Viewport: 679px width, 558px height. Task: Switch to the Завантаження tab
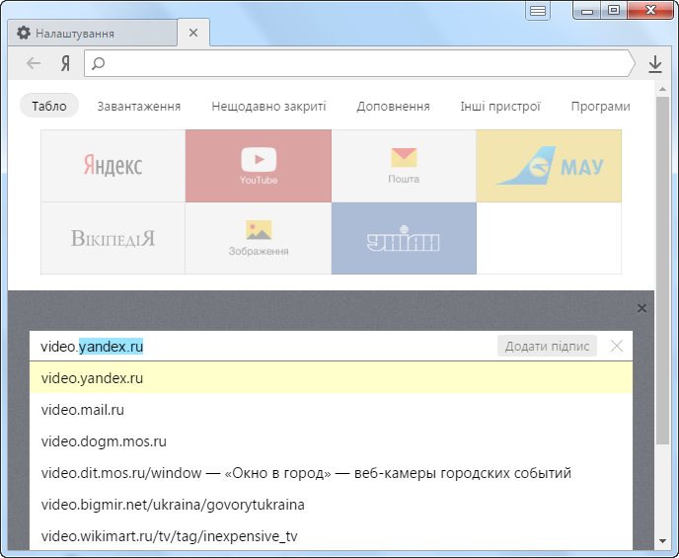coord(138,106)
